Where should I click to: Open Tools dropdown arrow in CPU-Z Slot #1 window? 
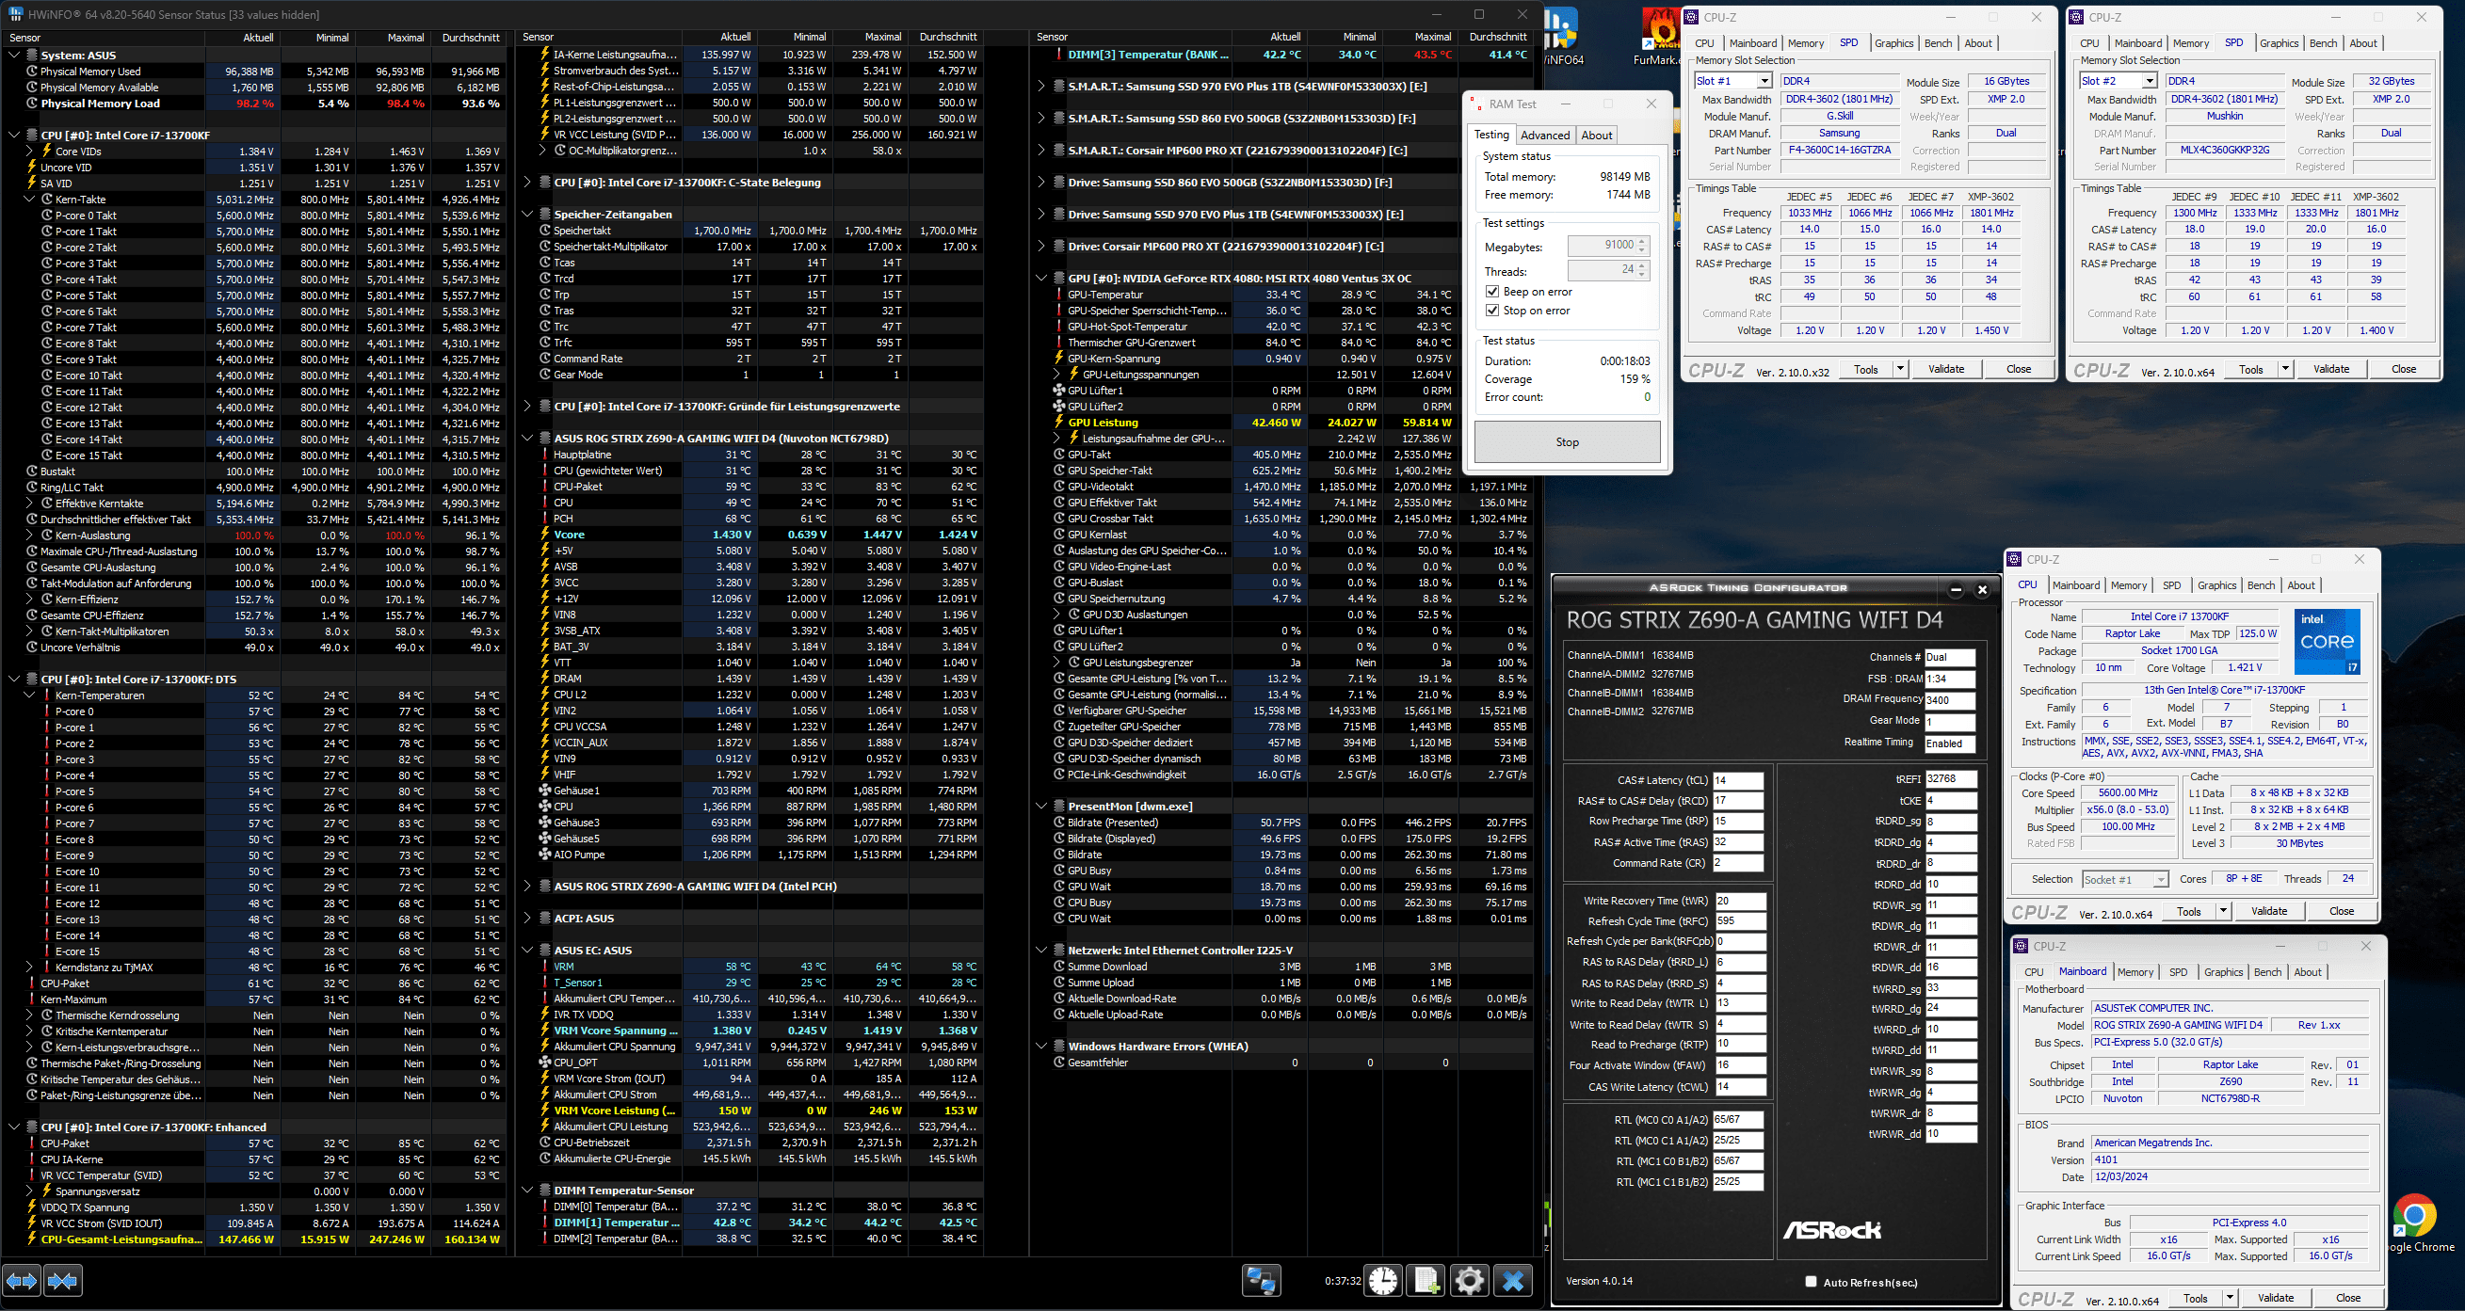[x=1900, y=369]
